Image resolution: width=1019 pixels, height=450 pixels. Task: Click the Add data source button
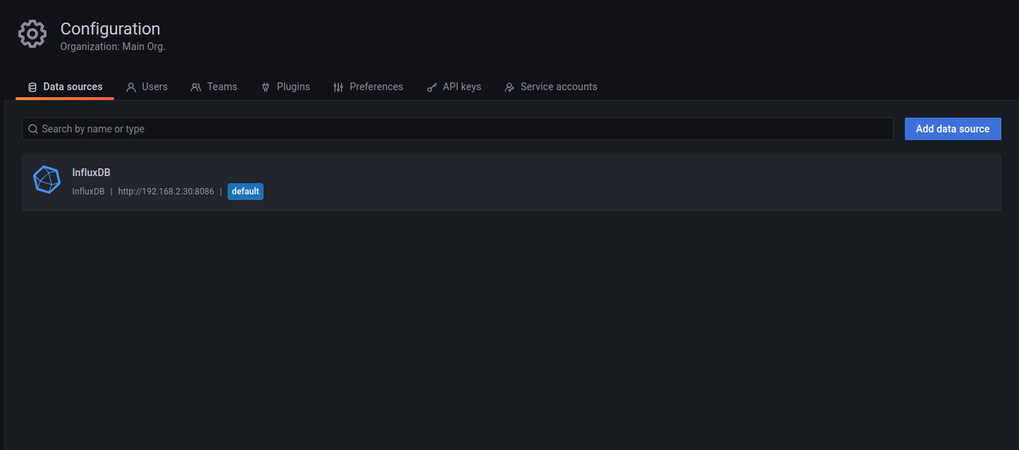click(953, 129)
